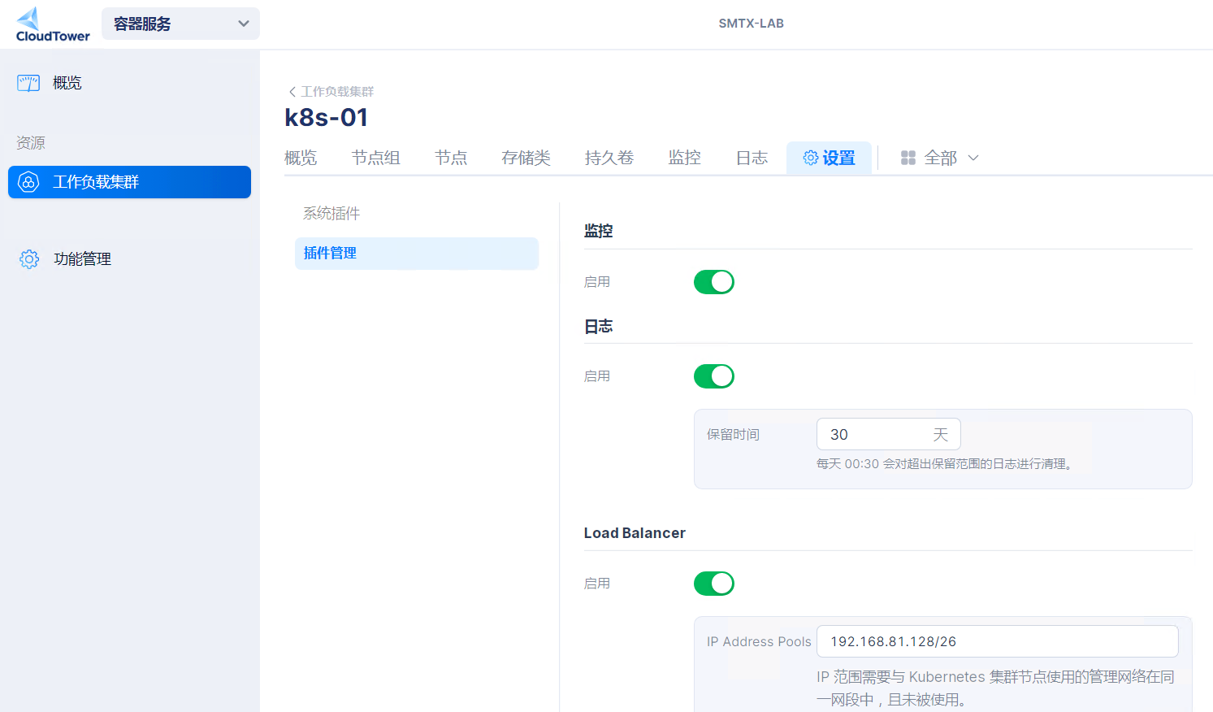The width and height of the screenshot is (1213, 712).
Task: Disable the 日志 plugin toggle
Action: coord(714,376)
